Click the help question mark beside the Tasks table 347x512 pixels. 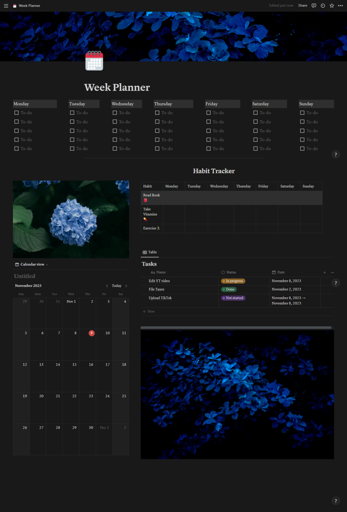point(336,283)
